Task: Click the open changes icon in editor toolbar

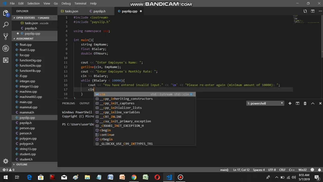Action: point(305,11)
